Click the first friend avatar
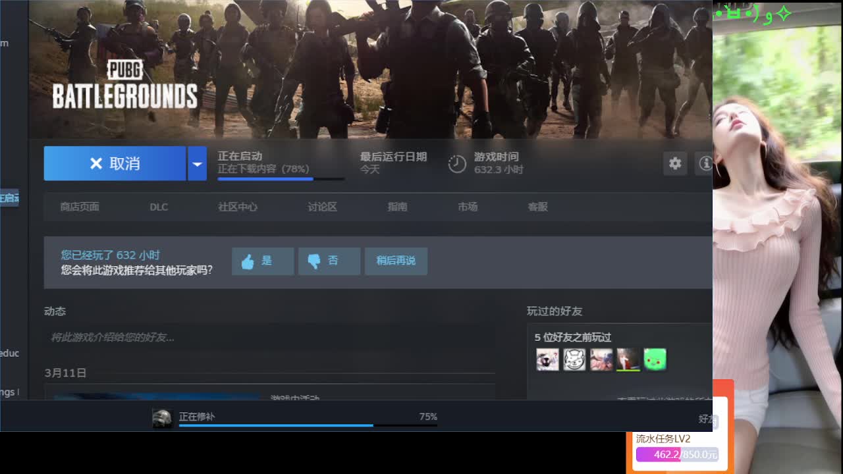Viewport: 843px width, 474px height. [547, 359]
